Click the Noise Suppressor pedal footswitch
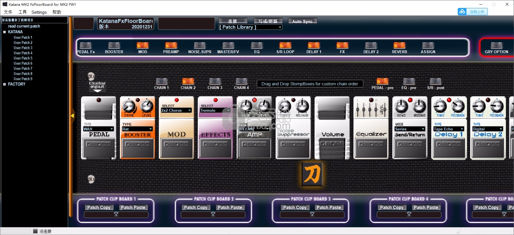Viewport: 514px width, 235px height. click(293, 148)
